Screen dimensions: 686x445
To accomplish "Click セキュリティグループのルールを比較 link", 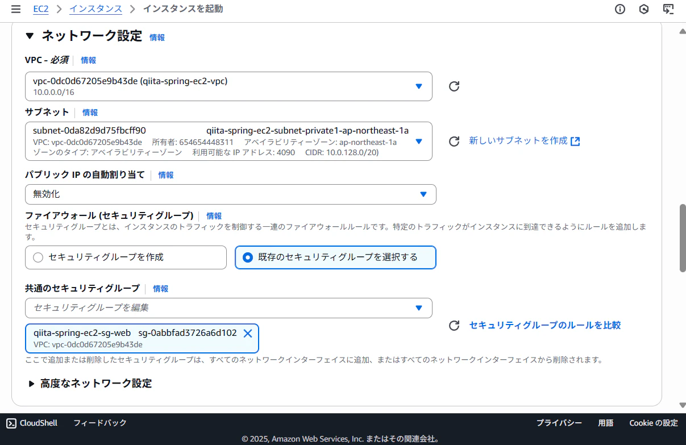I will 545,325.
